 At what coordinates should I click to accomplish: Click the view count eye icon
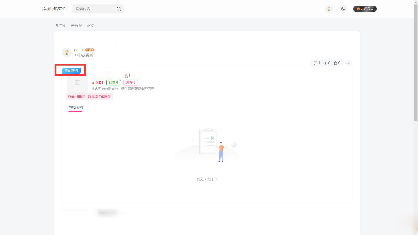point(325,63)
